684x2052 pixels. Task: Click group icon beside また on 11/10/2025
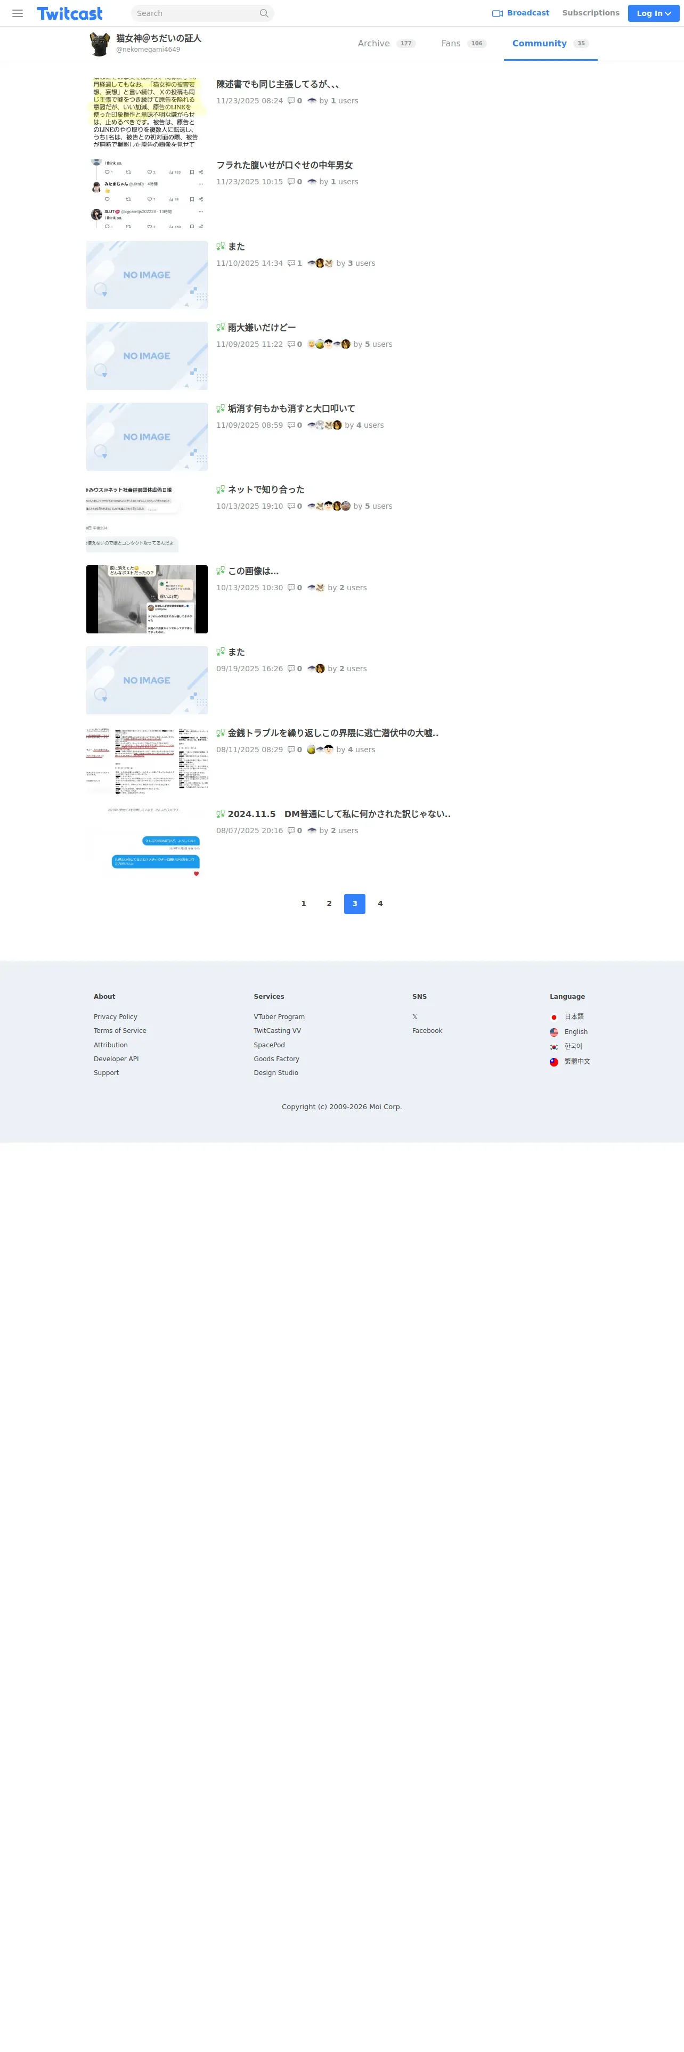[x=221, y=247]
